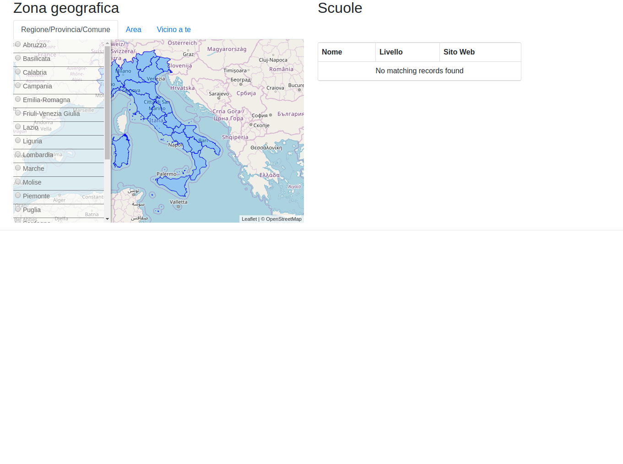
Task: Click the Napoli label on the map
Action: (175, 145)
